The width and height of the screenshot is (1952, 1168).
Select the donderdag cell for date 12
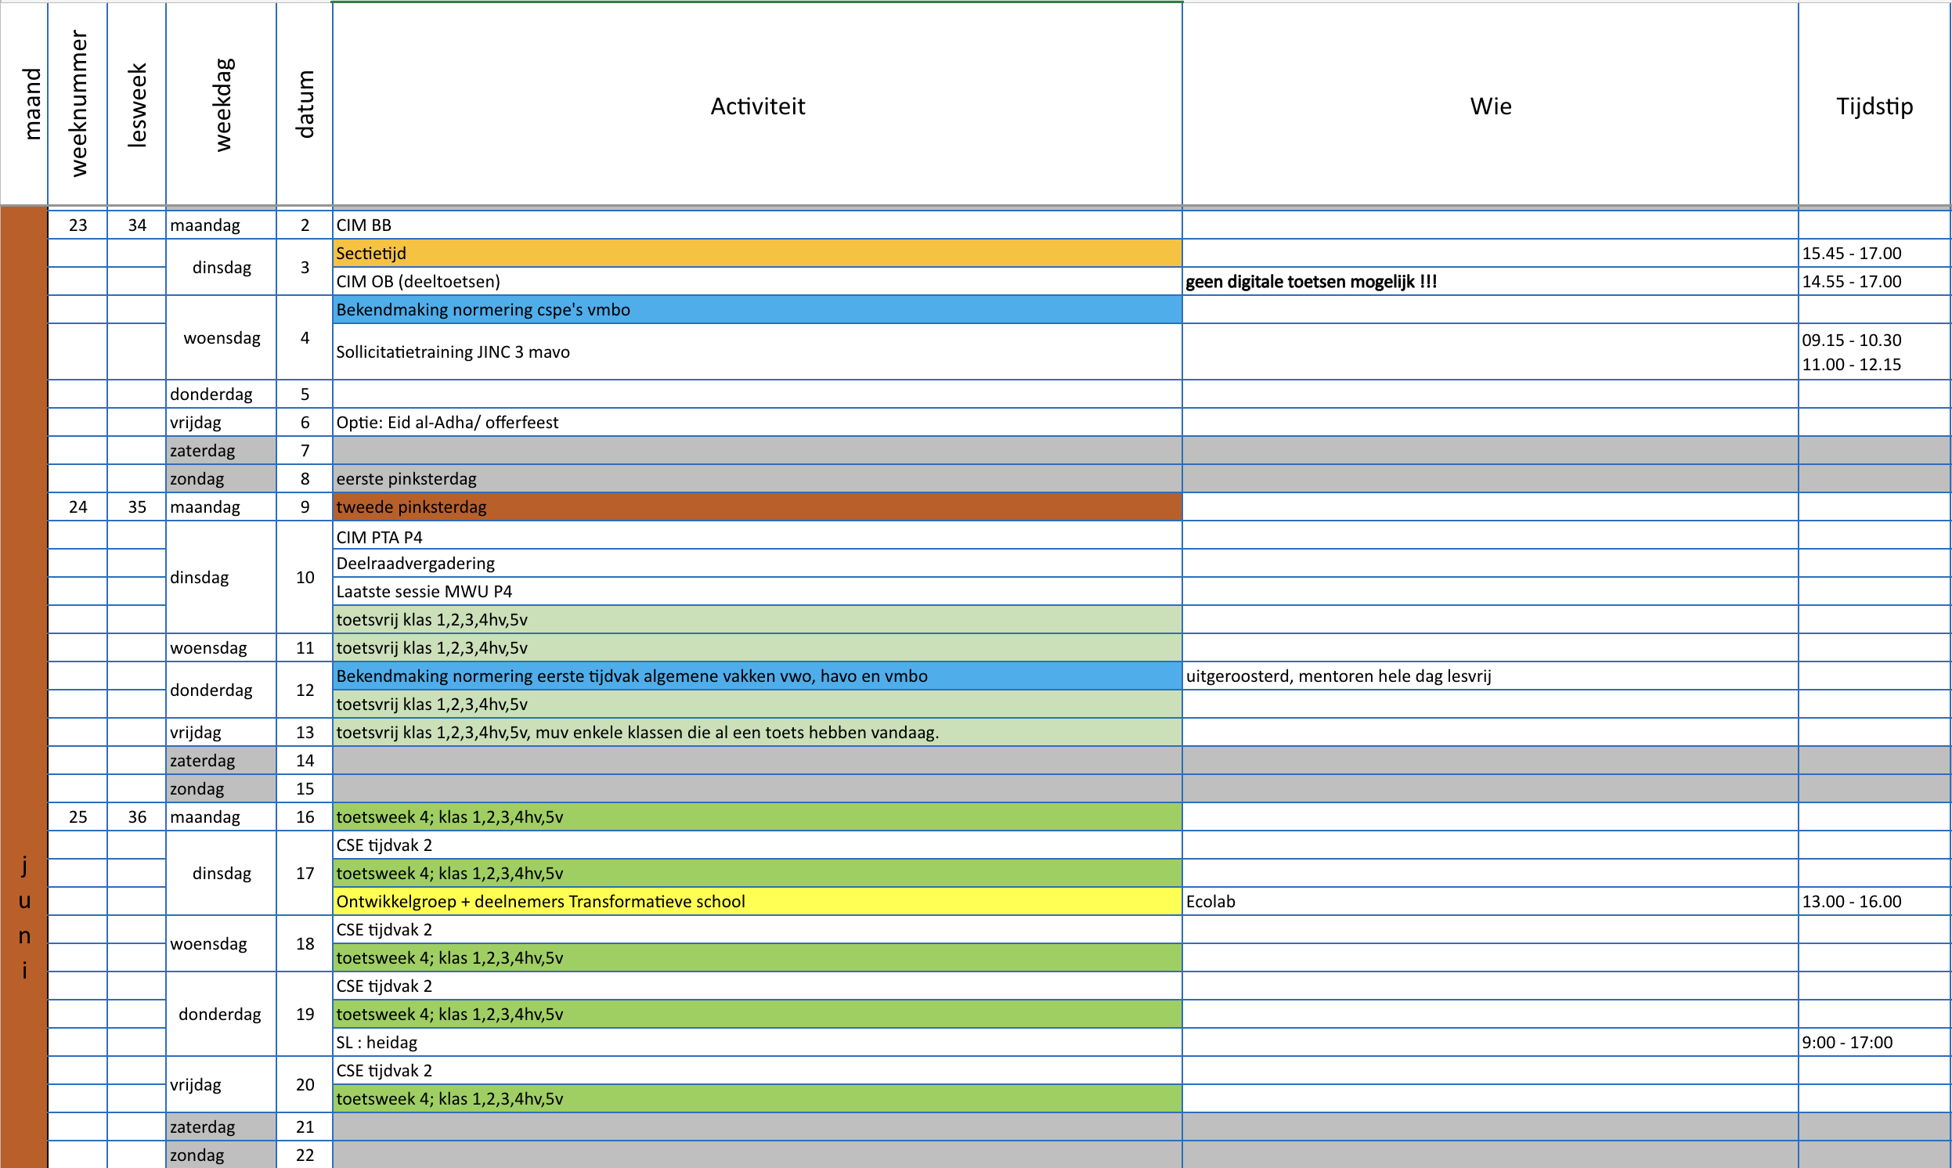click(x=221, y=690)
